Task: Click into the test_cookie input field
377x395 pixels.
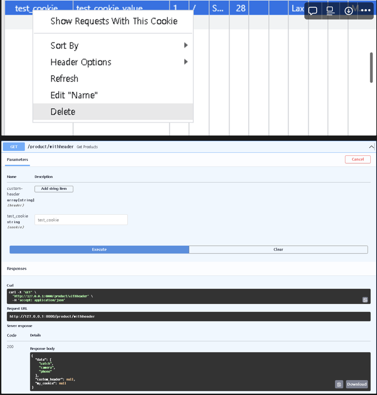Action: (81, 220)
